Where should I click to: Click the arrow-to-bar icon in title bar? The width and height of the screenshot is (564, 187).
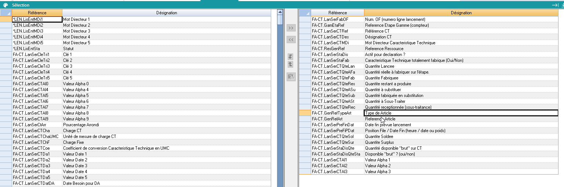click(555, 5)
